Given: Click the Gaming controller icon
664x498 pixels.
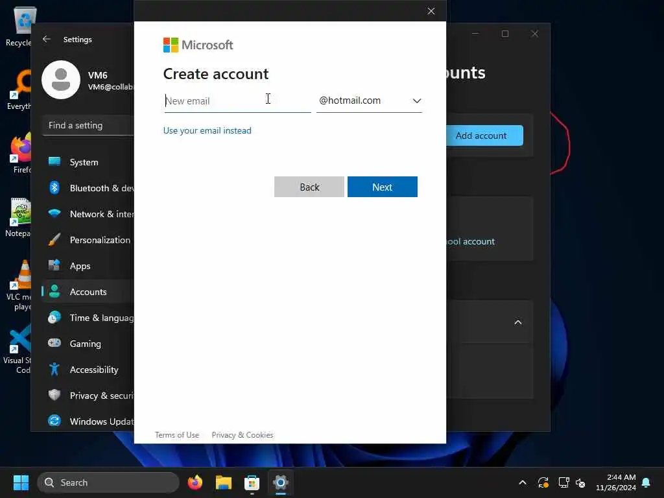Looking at the screenshot, I should [54, 342].
